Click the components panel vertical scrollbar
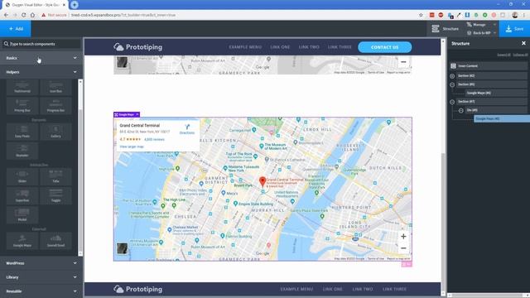The image size is (530, 298). point(80,167)
